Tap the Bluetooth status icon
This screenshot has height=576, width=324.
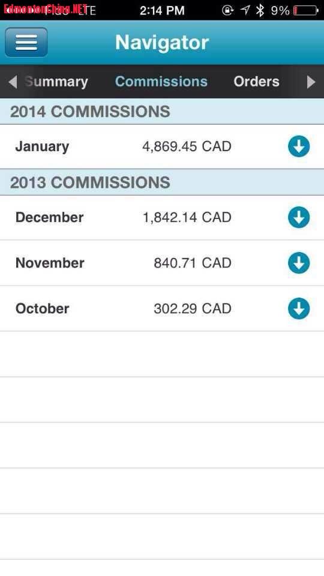260,10
